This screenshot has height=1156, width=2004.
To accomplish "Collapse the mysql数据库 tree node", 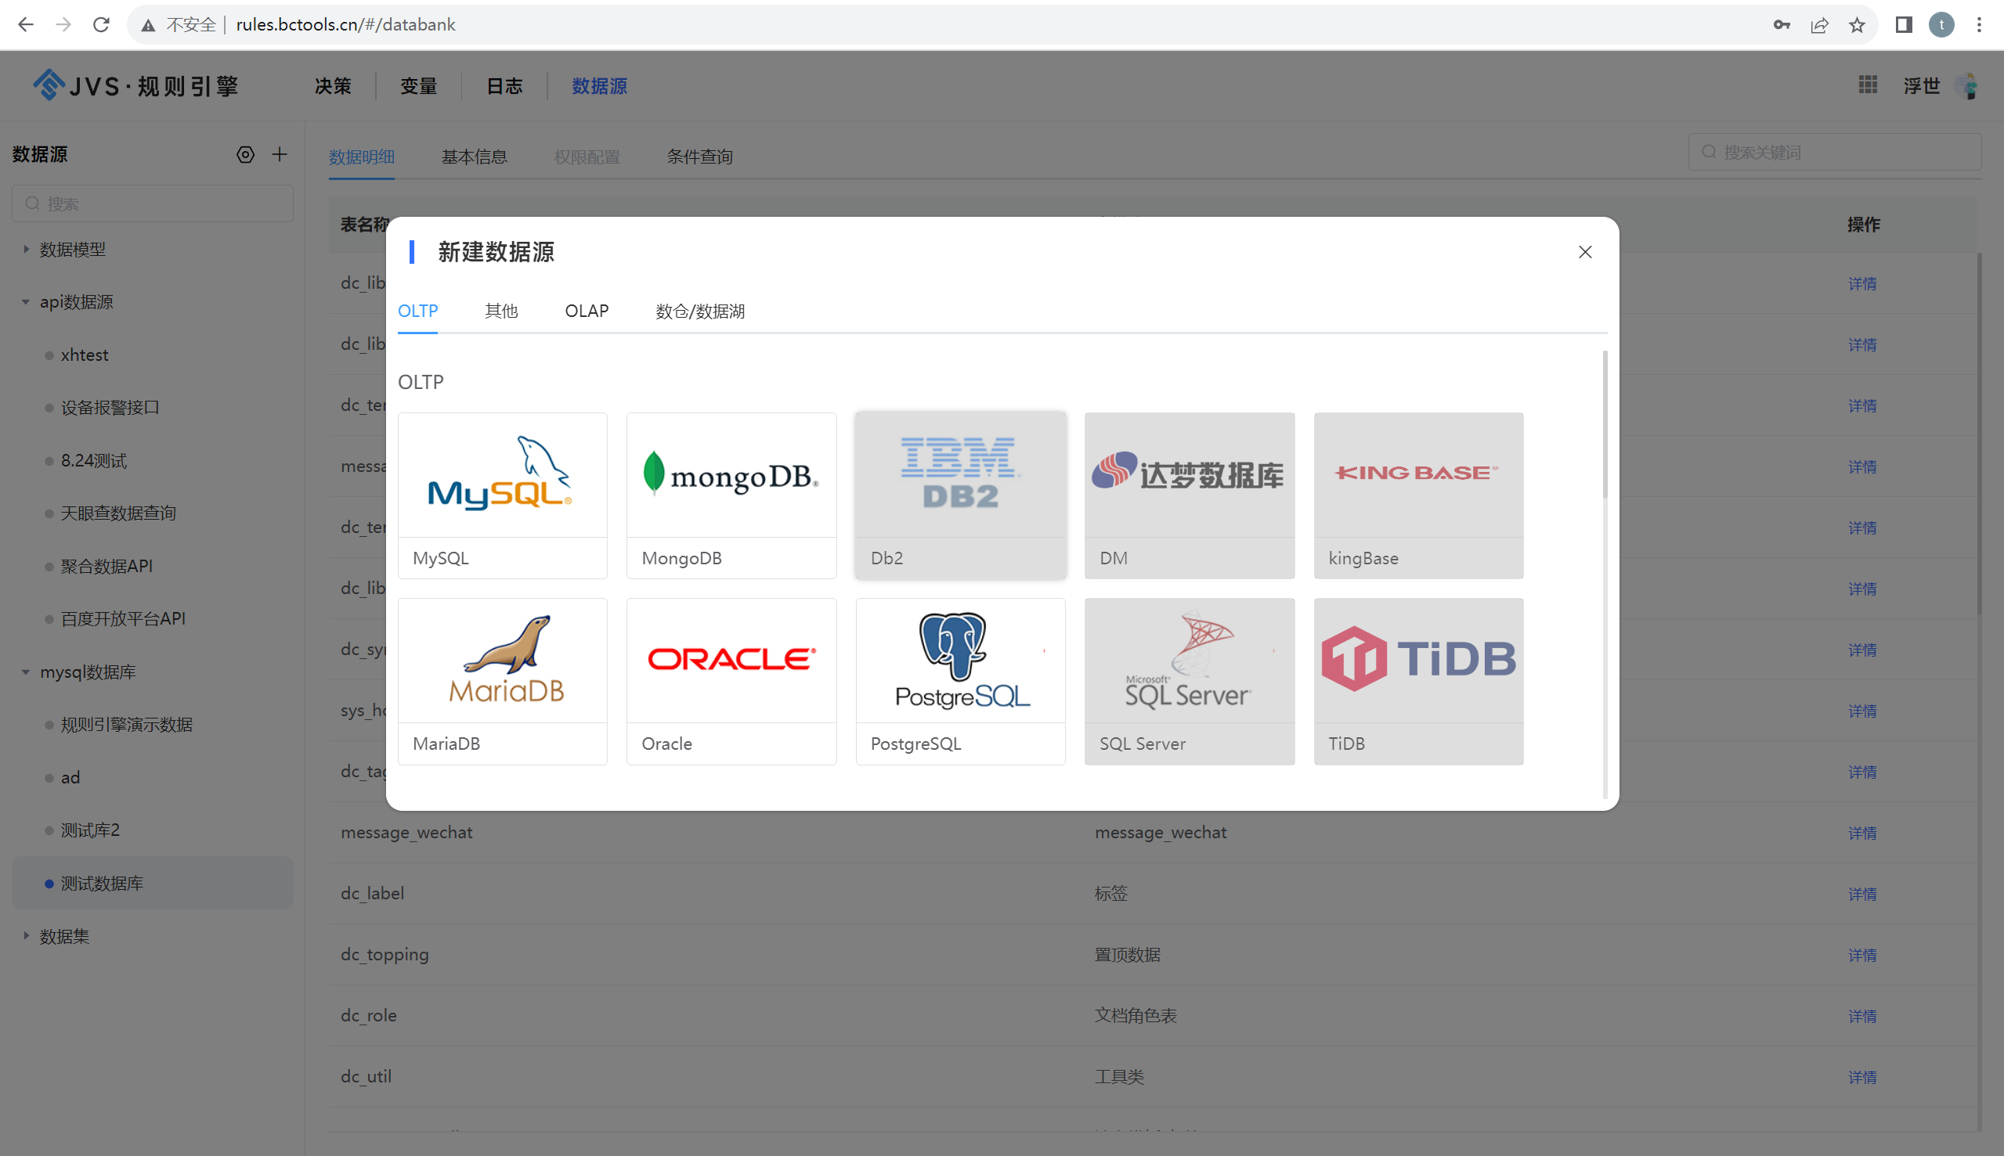I will pos(24,672).
